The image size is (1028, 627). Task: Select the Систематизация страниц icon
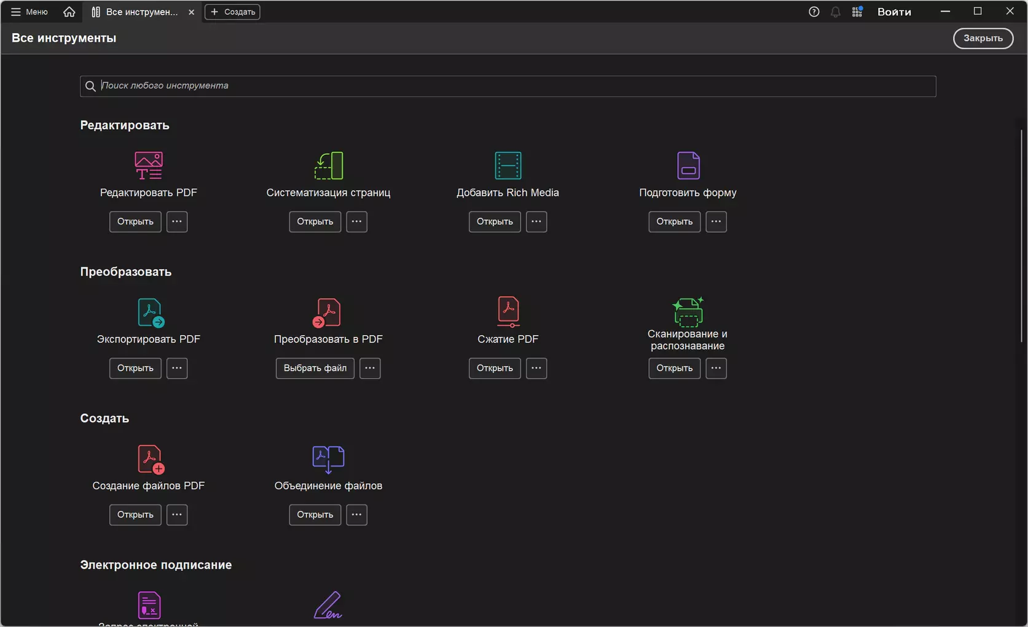[x=329, y=165]
